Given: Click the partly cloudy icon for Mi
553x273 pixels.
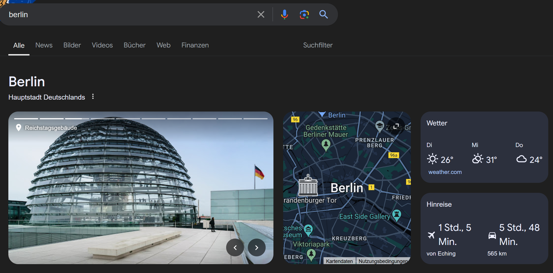Looking at the screenshot, I should click(478, 159).
